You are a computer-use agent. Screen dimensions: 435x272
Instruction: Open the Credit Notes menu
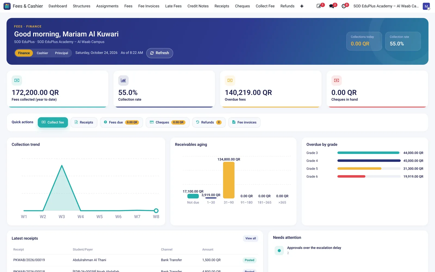tap(198, 6)
